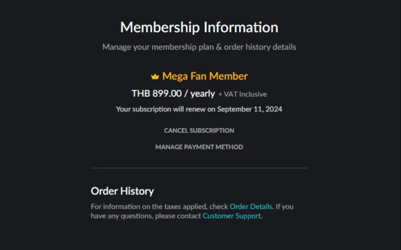The width and height of the screenshot is (401, 250).
Task: Click the THB currency code
Action: (141, 93)
